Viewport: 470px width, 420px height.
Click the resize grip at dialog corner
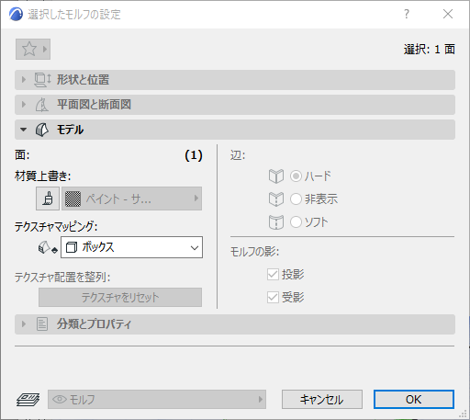[464, 414]
